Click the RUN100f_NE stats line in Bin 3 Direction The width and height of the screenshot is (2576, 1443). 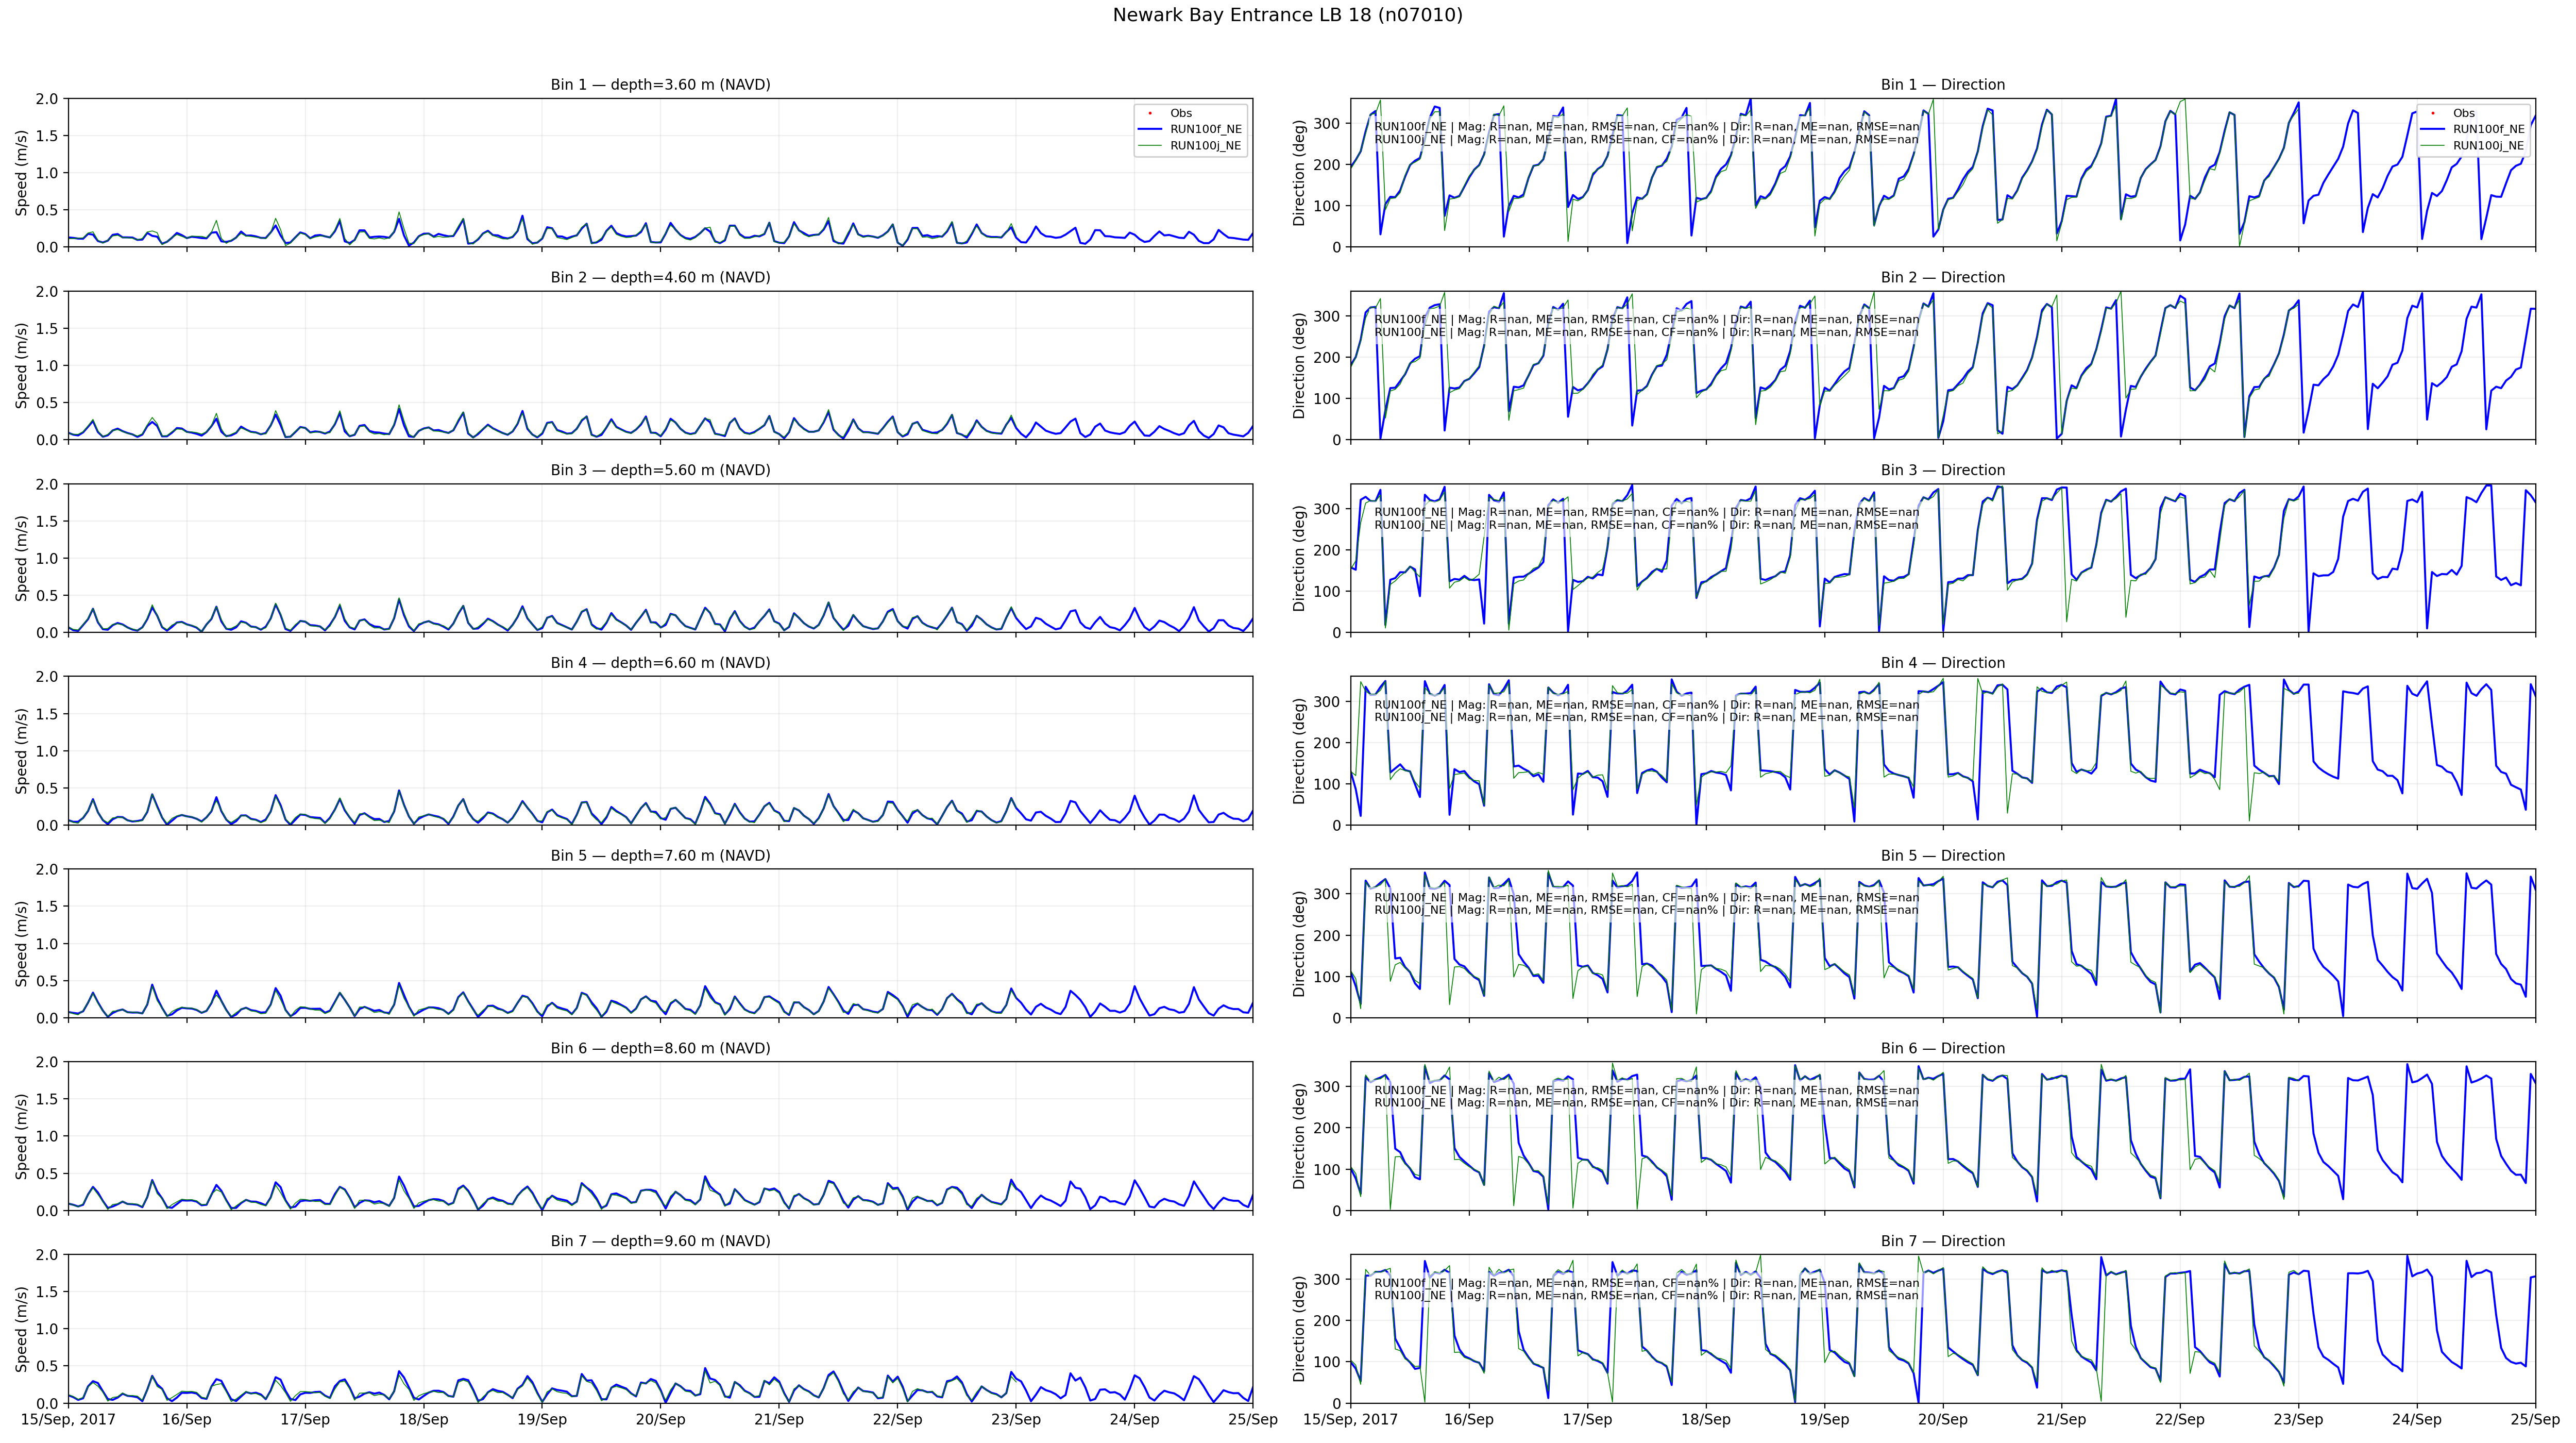click(x=1646, y=512)
